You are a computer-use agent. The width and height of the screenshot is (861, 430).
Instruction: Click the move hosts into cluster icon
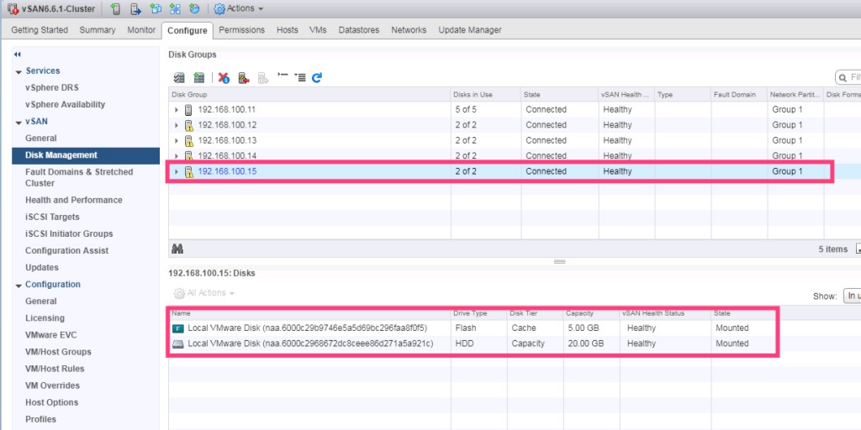coord(135,8)
